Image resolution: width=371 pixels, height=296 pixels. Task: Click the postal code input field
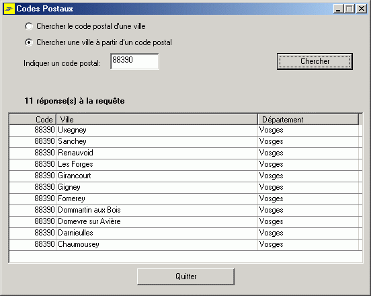[134, 61]
